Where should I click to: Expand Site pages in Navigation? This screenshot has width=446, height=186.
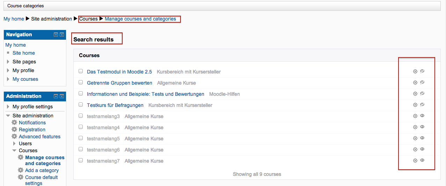coord(8,62)
